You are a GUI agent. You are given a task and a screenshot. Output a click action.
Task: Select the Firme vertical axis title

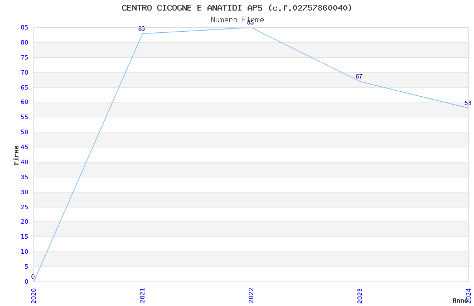click(16, 155)
